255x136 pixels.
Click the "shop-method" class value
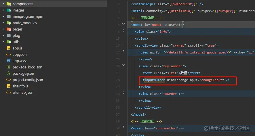(x=166, y=128)
